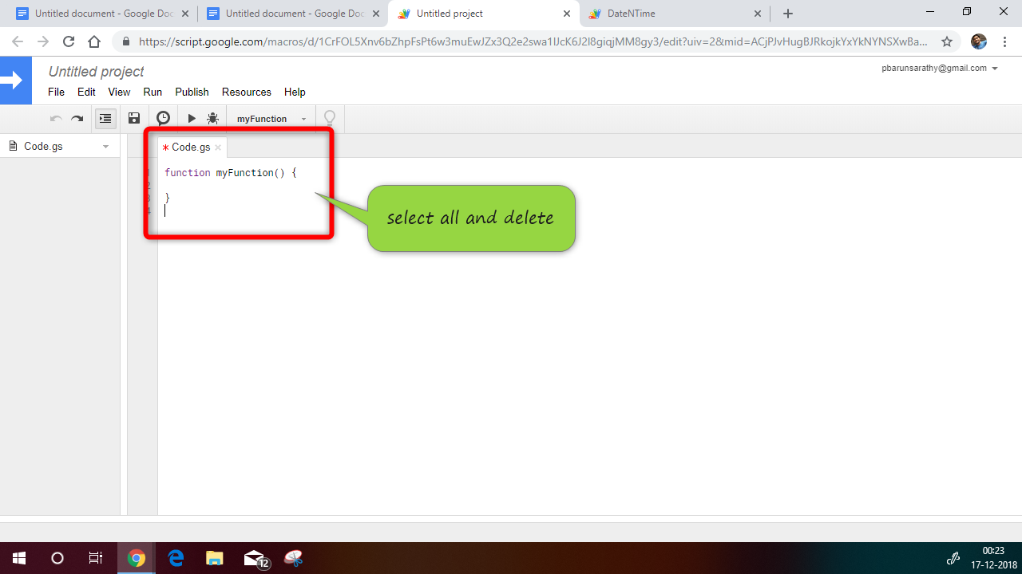Start debugging with the bug icon

pos(212,118)
